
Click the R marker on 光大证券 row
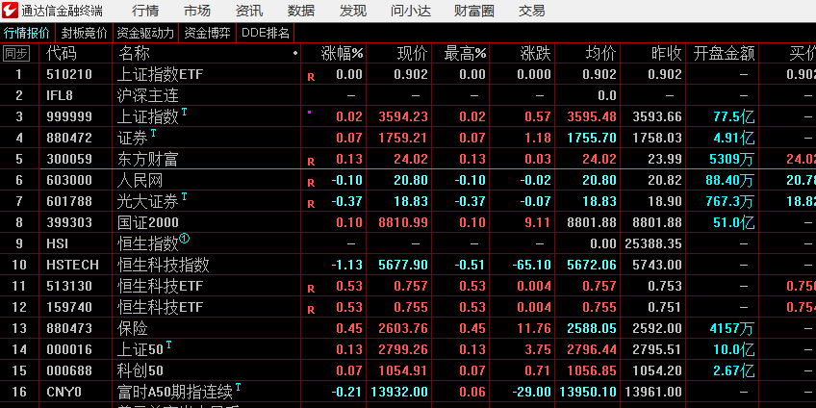[x=311, y=205]
